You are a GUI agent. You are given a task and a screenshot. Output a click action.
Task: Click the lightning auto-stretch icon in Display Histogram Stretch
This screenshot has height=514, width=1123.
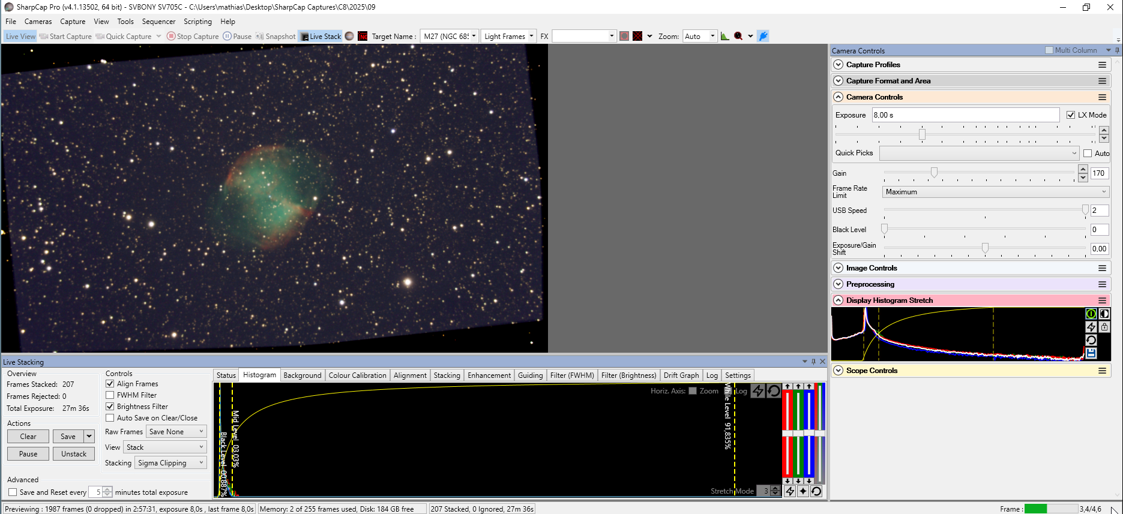[x=1091, y=327]
